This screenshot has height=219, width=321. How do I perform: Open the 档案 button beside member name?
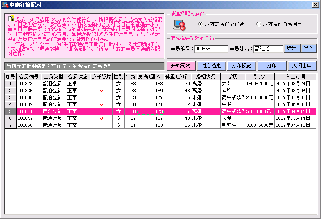(309, 48)
